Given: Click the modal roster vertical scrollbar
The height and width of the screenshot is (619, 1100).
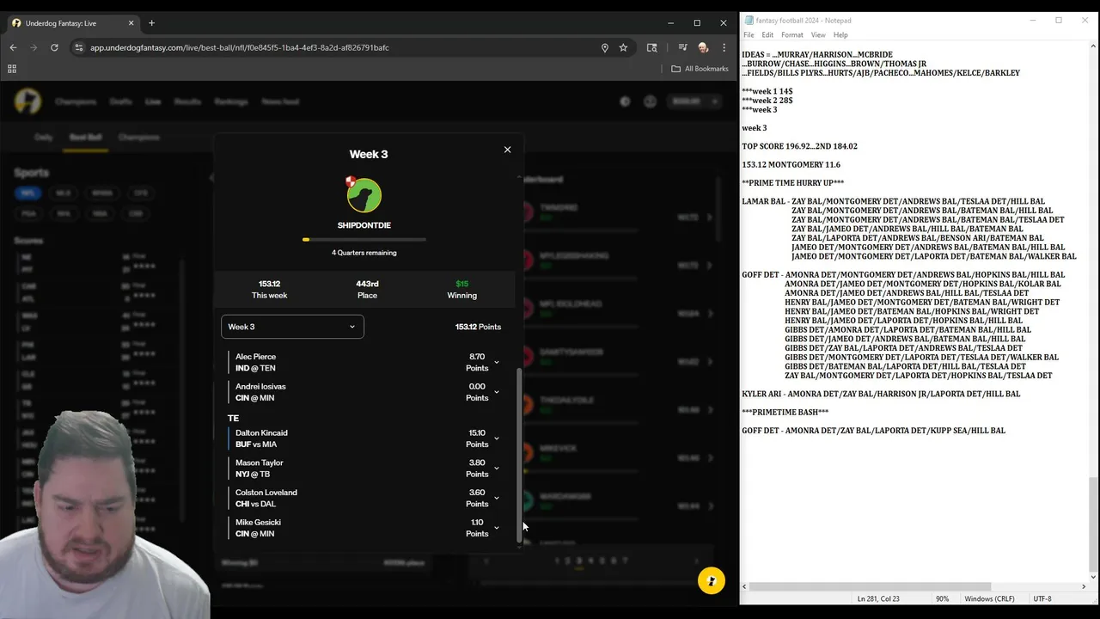Looking at the screenshot, I should point(518,456).
